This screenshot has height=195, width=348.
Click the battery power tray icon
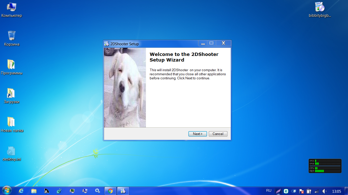[x=309, y=191]
